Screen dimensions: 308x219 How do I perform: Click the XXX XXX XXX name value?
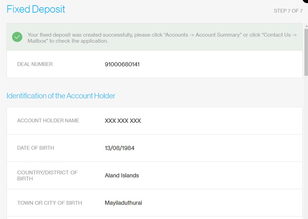coord(123,121)
